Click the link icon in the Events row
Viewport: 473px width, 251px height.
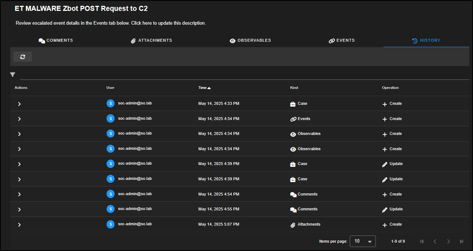[x=293, y=119]
